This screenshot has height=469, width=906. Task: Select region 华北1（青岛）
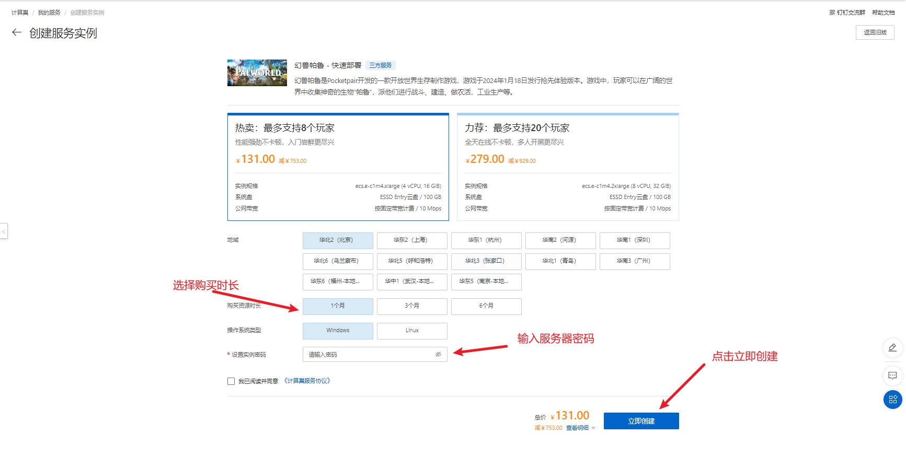click(560, 262)
